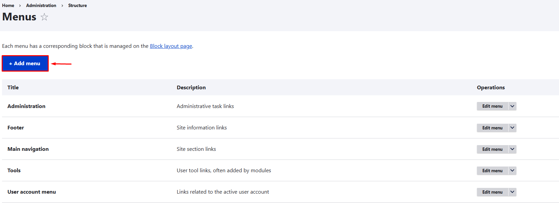Select the Operations column header
559x203 pixels.
pos(491,87)
